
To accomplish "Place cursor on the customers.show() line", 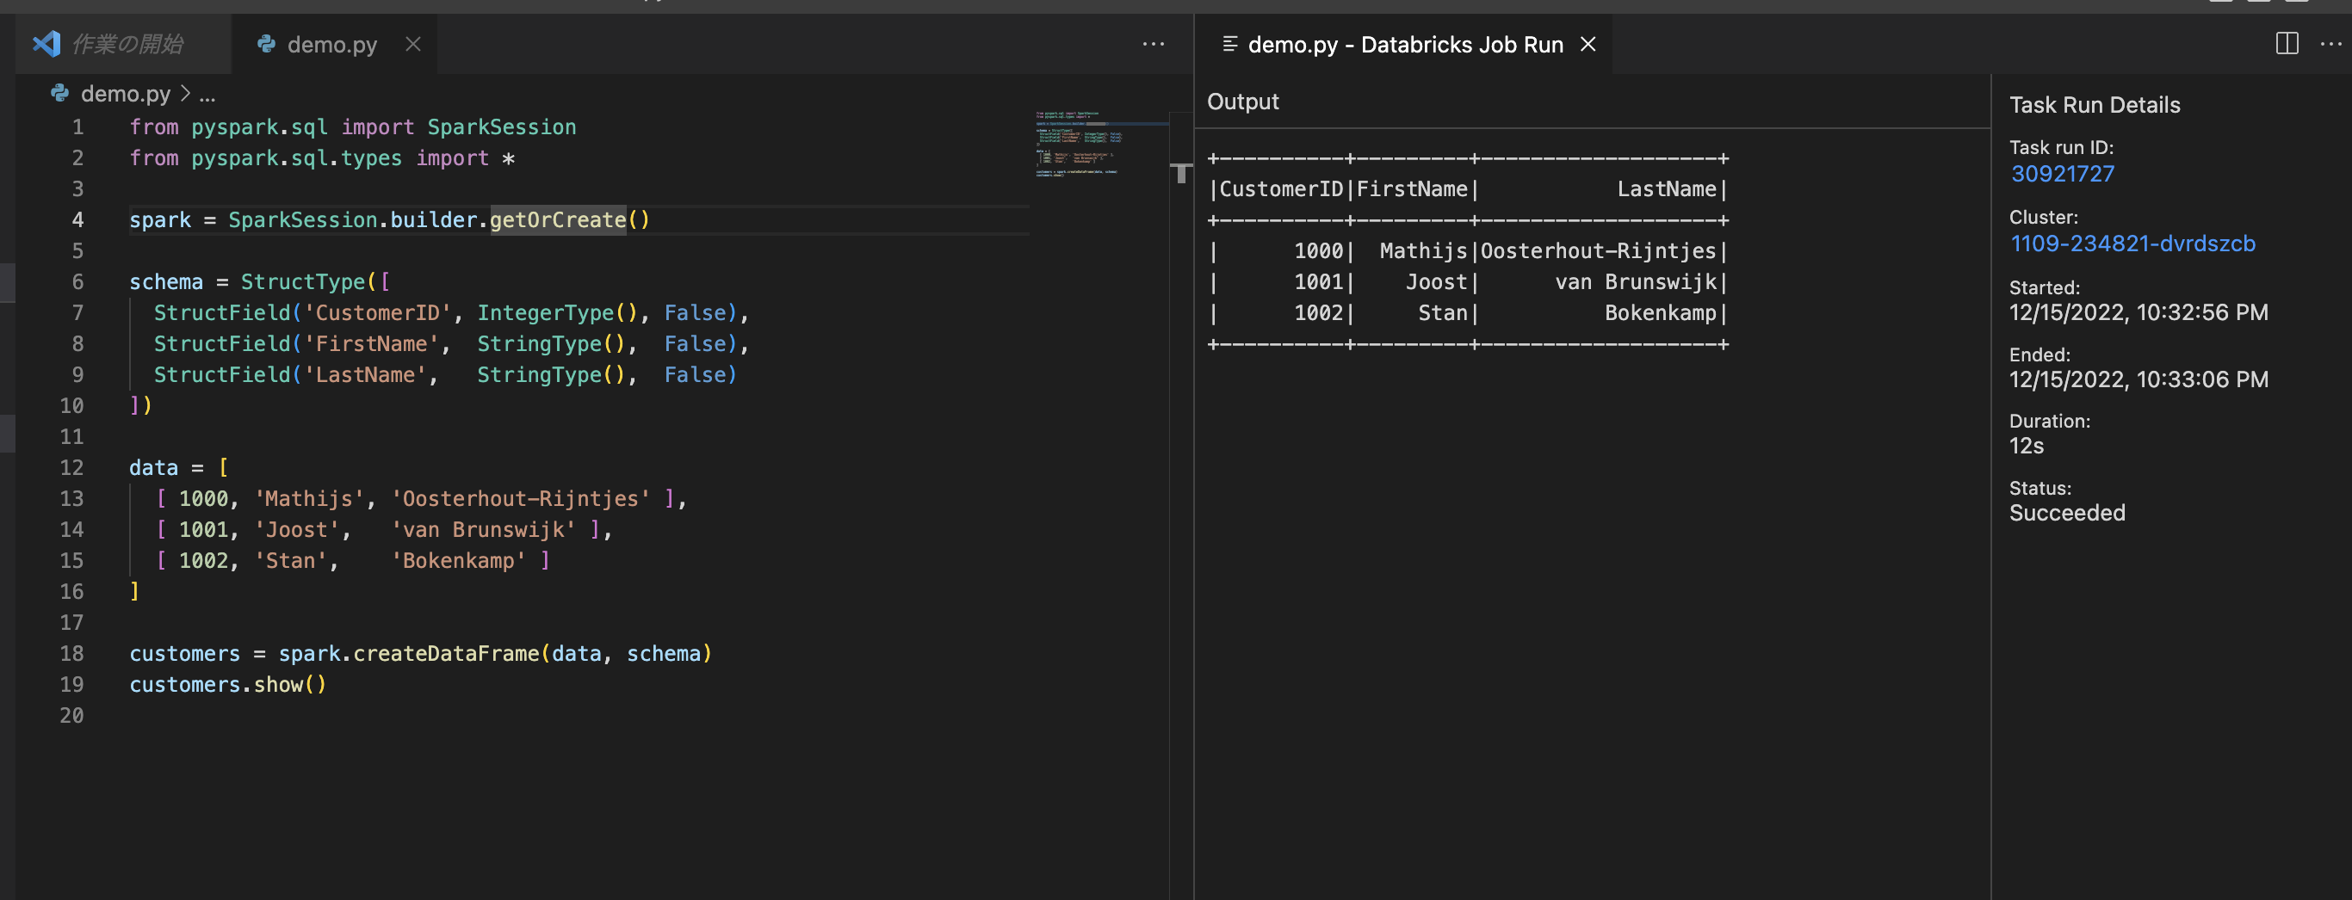I will [x=228, y=685].
